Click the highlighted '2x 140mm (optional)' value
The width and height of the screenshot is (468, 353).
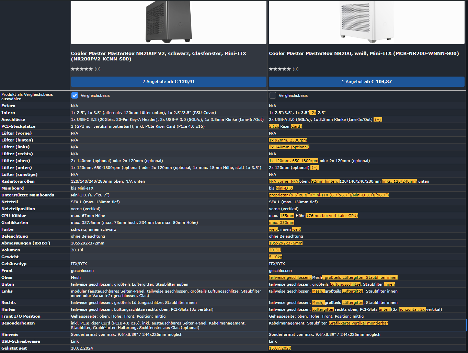pos(289,147)
